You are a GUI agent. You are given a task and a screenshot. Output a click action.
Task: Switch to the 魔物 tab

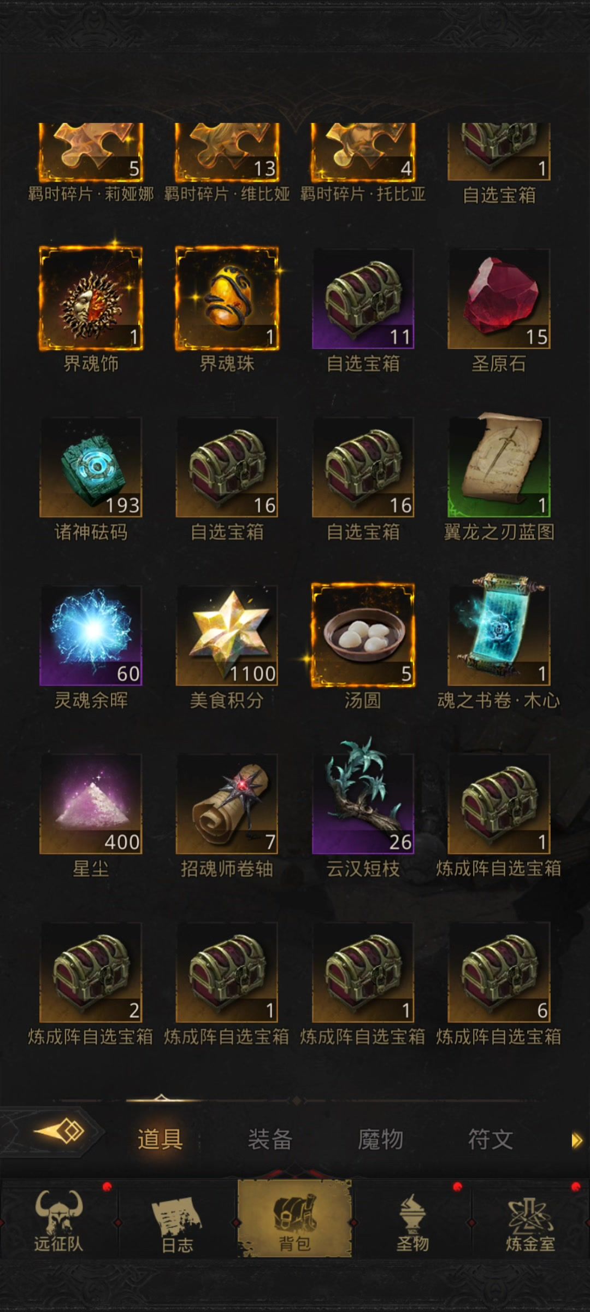click(x=380, y=1139)
